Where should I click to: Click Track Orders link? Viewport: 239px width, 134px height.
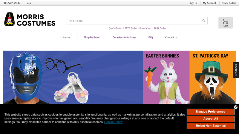[229, 3]
